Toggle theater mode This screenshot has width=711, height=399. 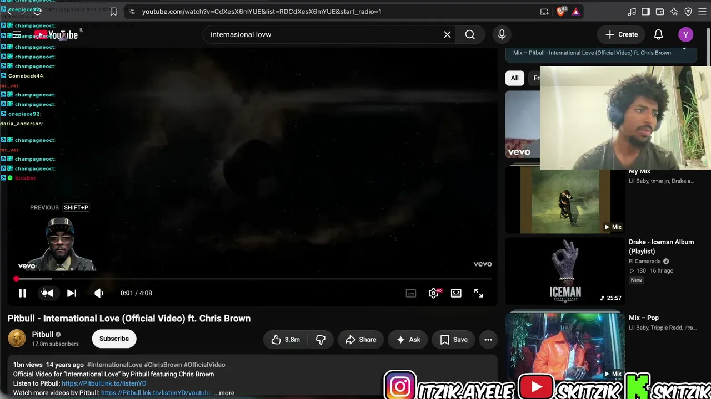click(456, 293)
